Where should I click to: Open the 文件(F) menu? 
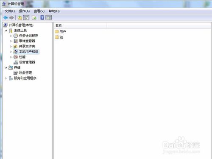[10, 11]
